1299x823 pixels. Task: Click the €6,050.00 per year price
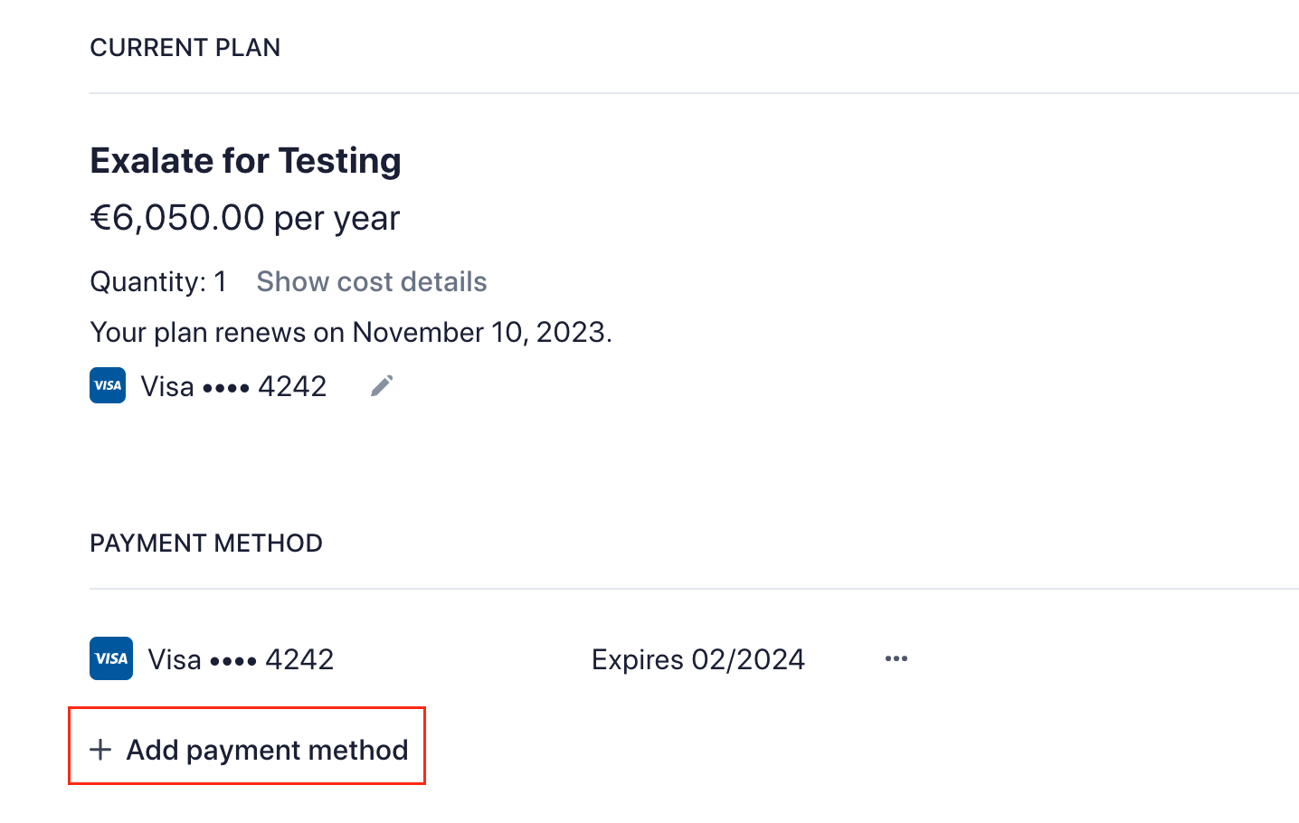(244, 218)
